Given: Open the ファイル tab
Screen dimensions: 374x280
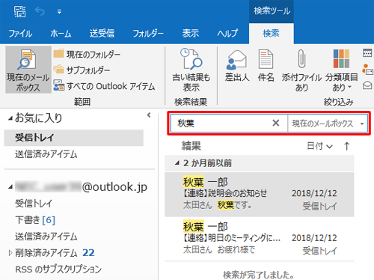Looking at the screenshot, I should click(x=20, y=34).
